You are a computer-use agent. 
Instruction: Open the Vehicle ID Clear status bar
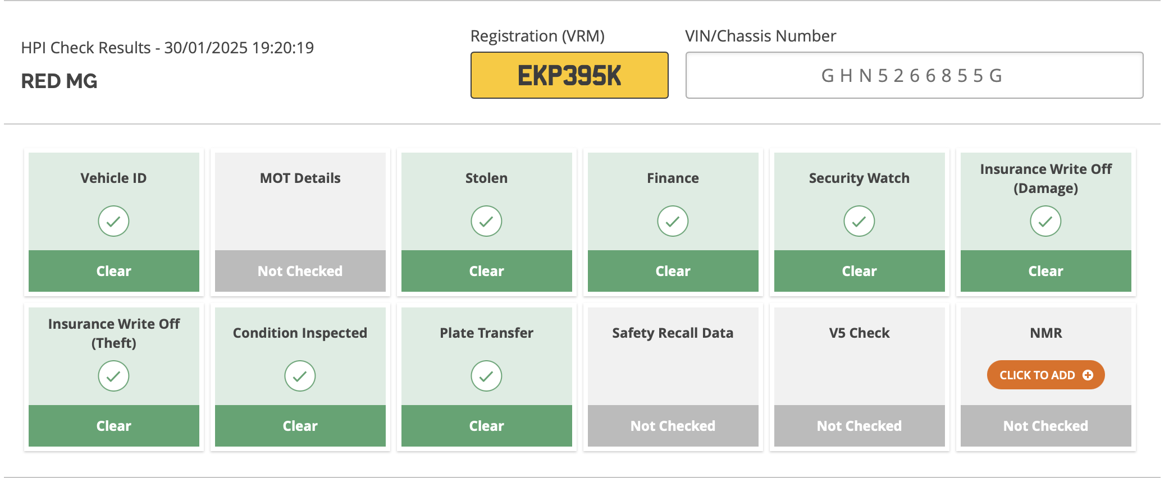(114, 271)
